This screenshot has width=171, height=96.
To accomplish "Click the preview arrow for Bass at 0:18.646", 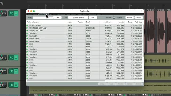I will point(27,62).
